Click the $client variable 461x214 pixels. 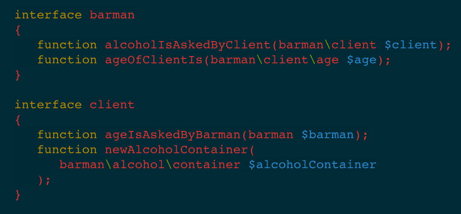[411, 45]
